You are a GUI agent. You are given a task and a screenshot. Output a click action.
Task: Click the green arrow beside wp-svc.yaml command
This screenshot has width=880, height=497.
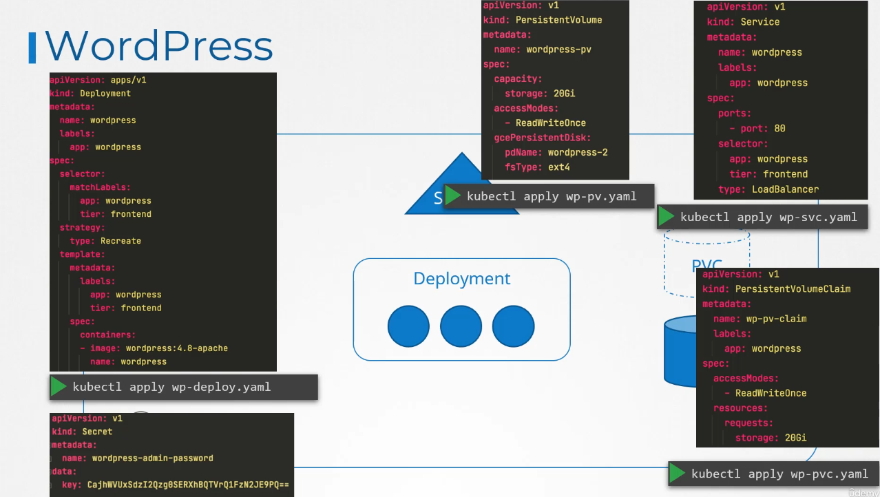(x=666, y=217)
